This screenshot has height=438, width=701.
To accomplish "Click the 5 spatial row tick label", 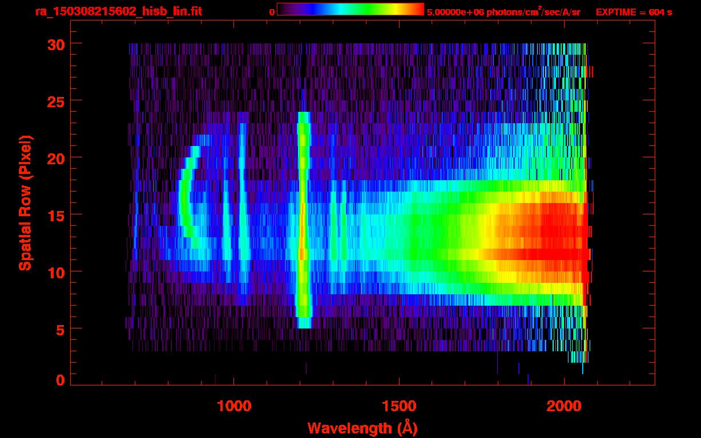I will pos(61,329).
